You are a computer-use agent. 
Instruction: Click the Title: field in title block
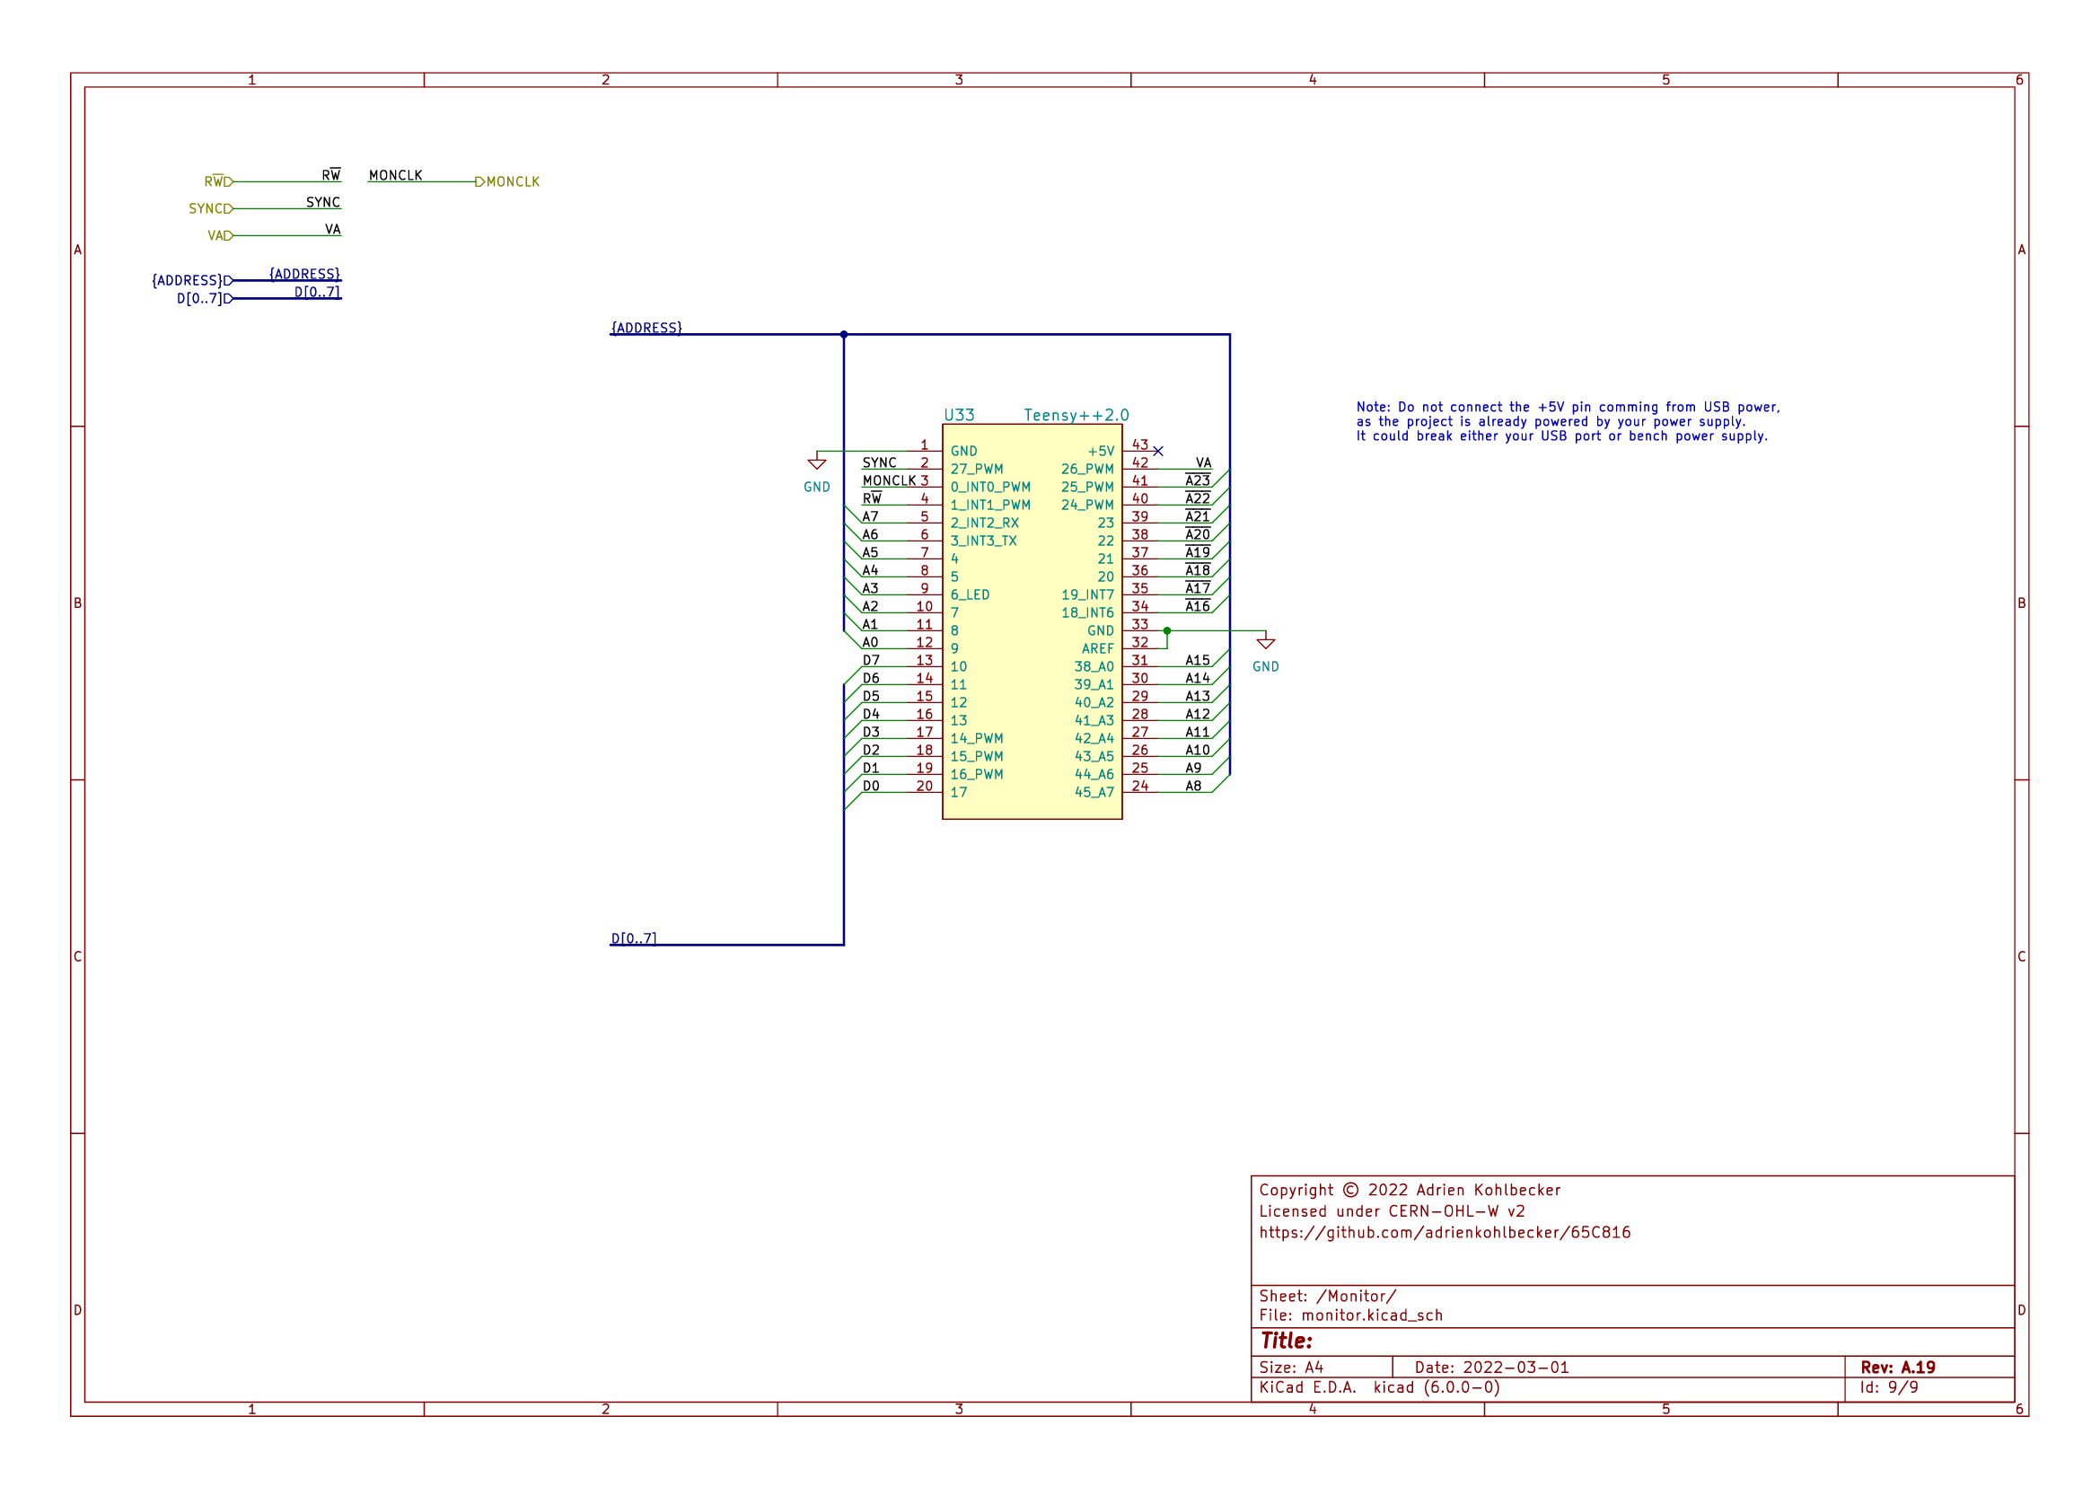tap(1286, 1341)
